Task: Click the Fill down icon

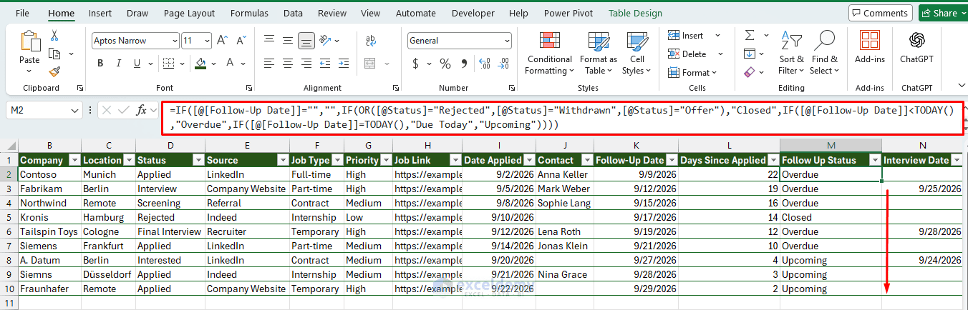Action: click(x=750, y=54)
